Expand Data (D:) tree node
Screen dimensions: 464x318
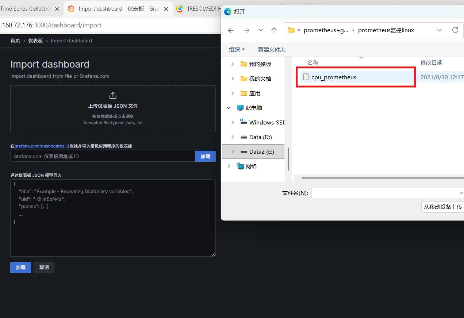[x=233, y=137]
